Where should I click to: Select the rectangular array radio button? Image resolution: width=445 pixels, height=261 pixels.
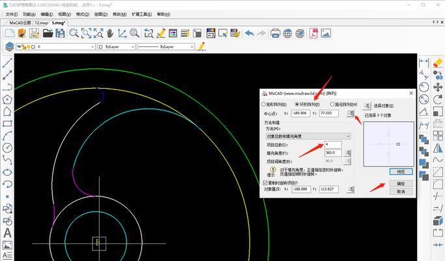pos(264,104)
